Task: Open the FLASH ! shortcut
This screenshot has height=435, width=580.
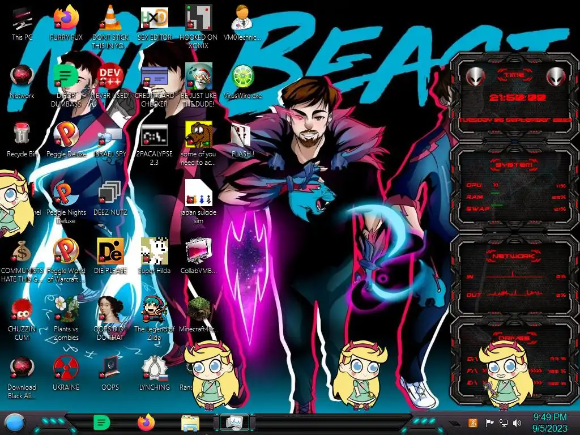Action: click(x=242, y=140)
